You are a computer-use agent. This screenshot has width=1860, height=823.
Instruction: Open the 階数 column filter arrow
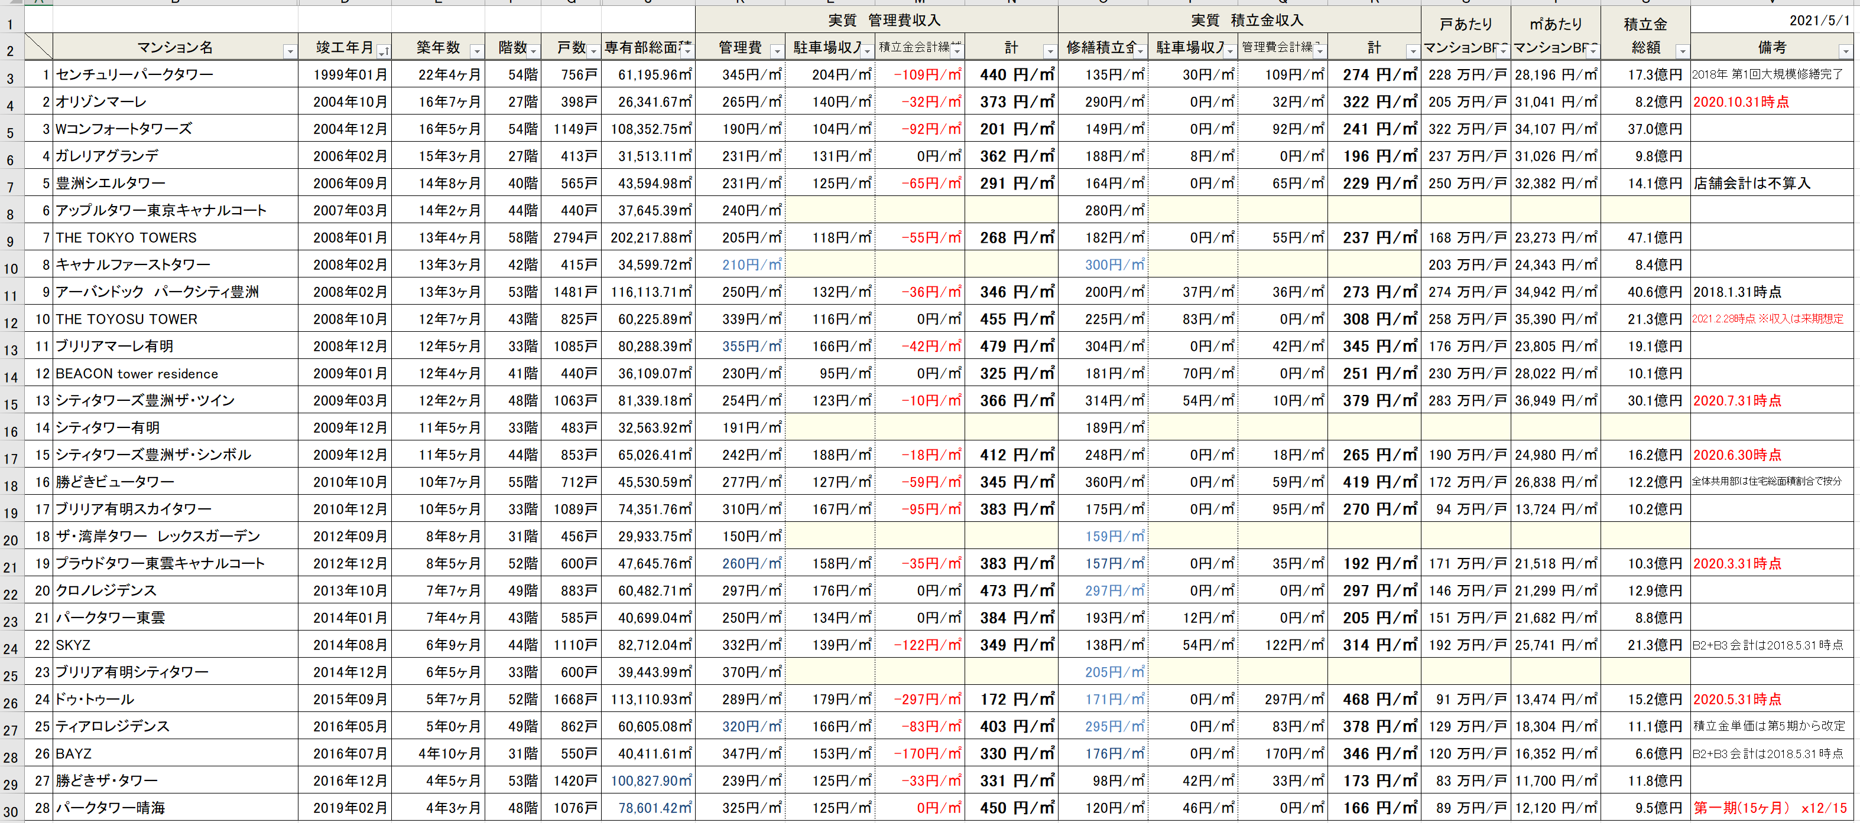[534, 51]
